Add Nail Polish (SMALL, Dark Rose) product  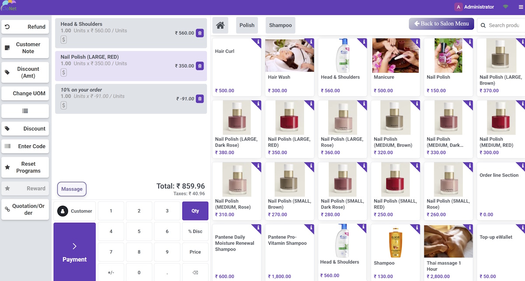click(343, 191)
